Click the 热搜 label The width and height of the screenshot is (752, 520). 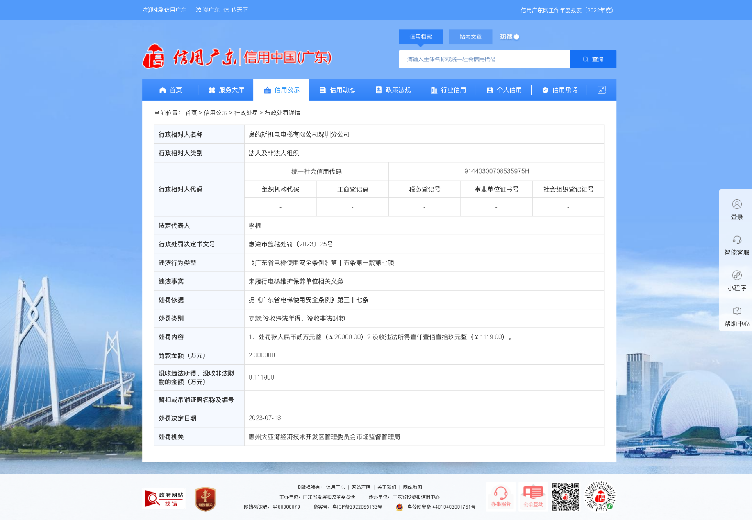(507, 36)
